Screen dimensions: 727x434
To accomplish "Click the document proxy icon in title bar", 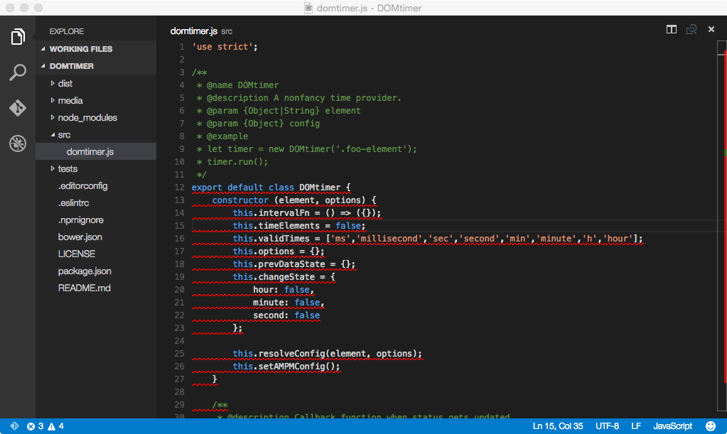I will 308,8.
